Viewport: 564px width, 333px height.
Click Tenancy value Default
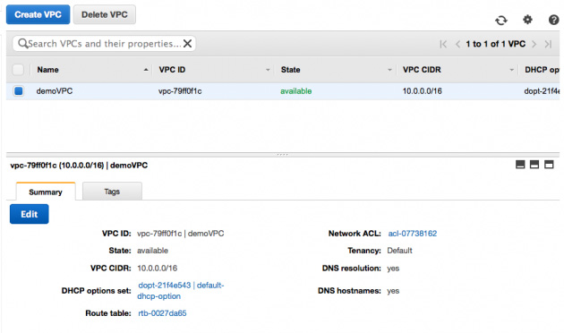399,251
